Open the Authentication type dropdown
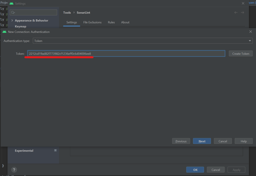This screenshot has height=176, width=256. tap(142, 41)
